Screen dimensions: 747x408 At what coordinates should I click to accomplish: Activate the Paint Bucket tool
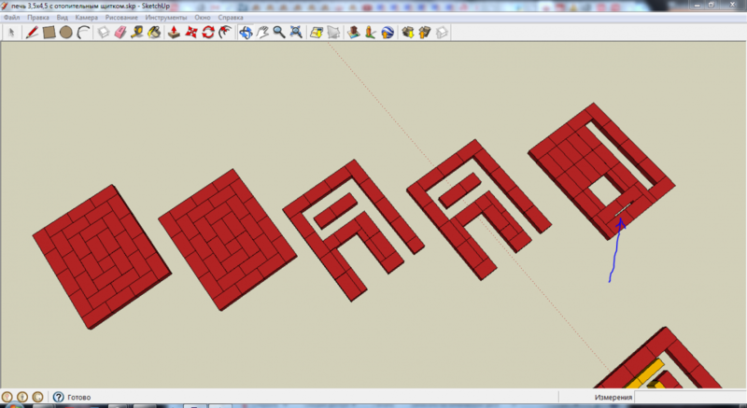[154, 33]
